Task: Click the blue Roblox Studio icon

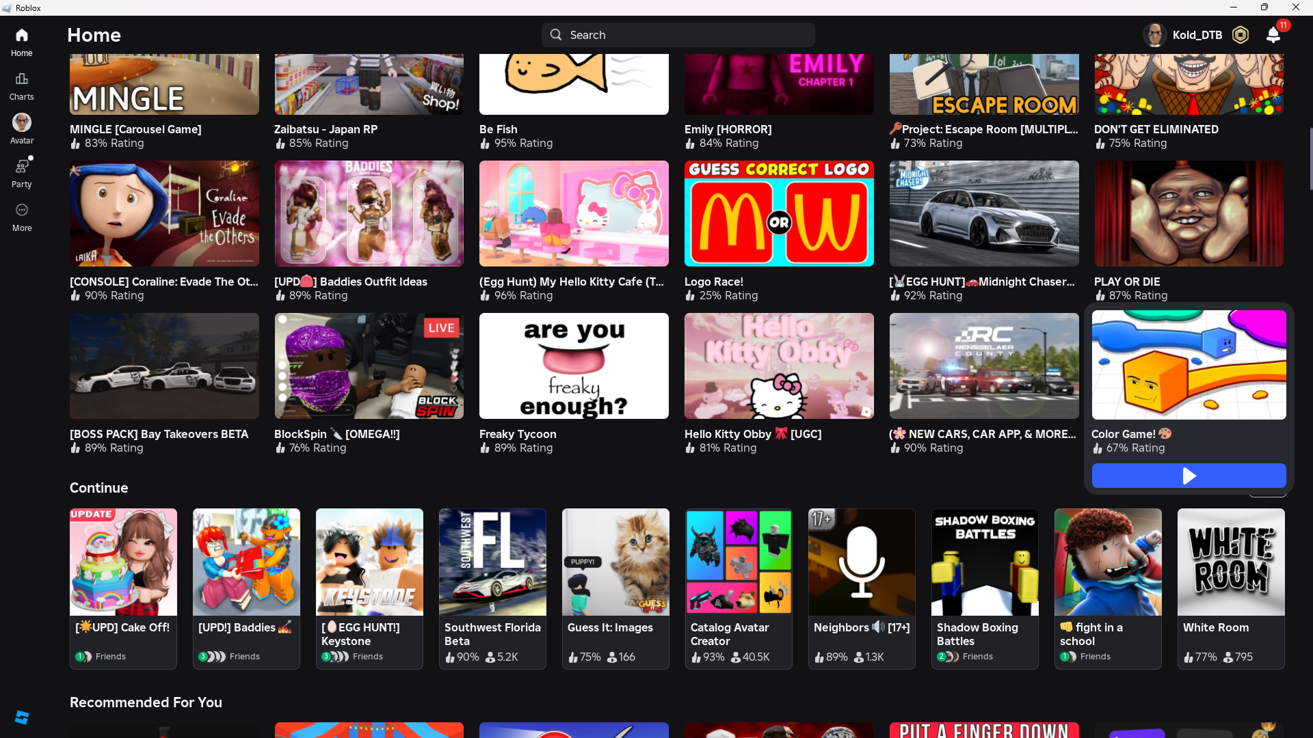Action: pyautogui.click(x=21, y=717)
